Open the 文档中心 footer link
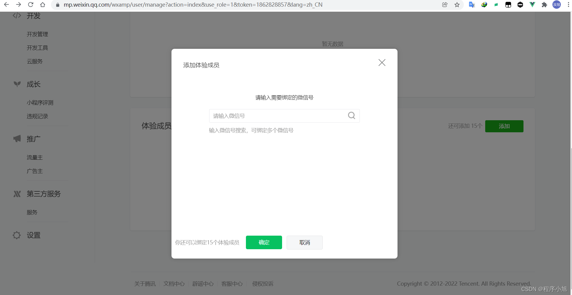This screenshot has height=295, width=572. (174, 284)
